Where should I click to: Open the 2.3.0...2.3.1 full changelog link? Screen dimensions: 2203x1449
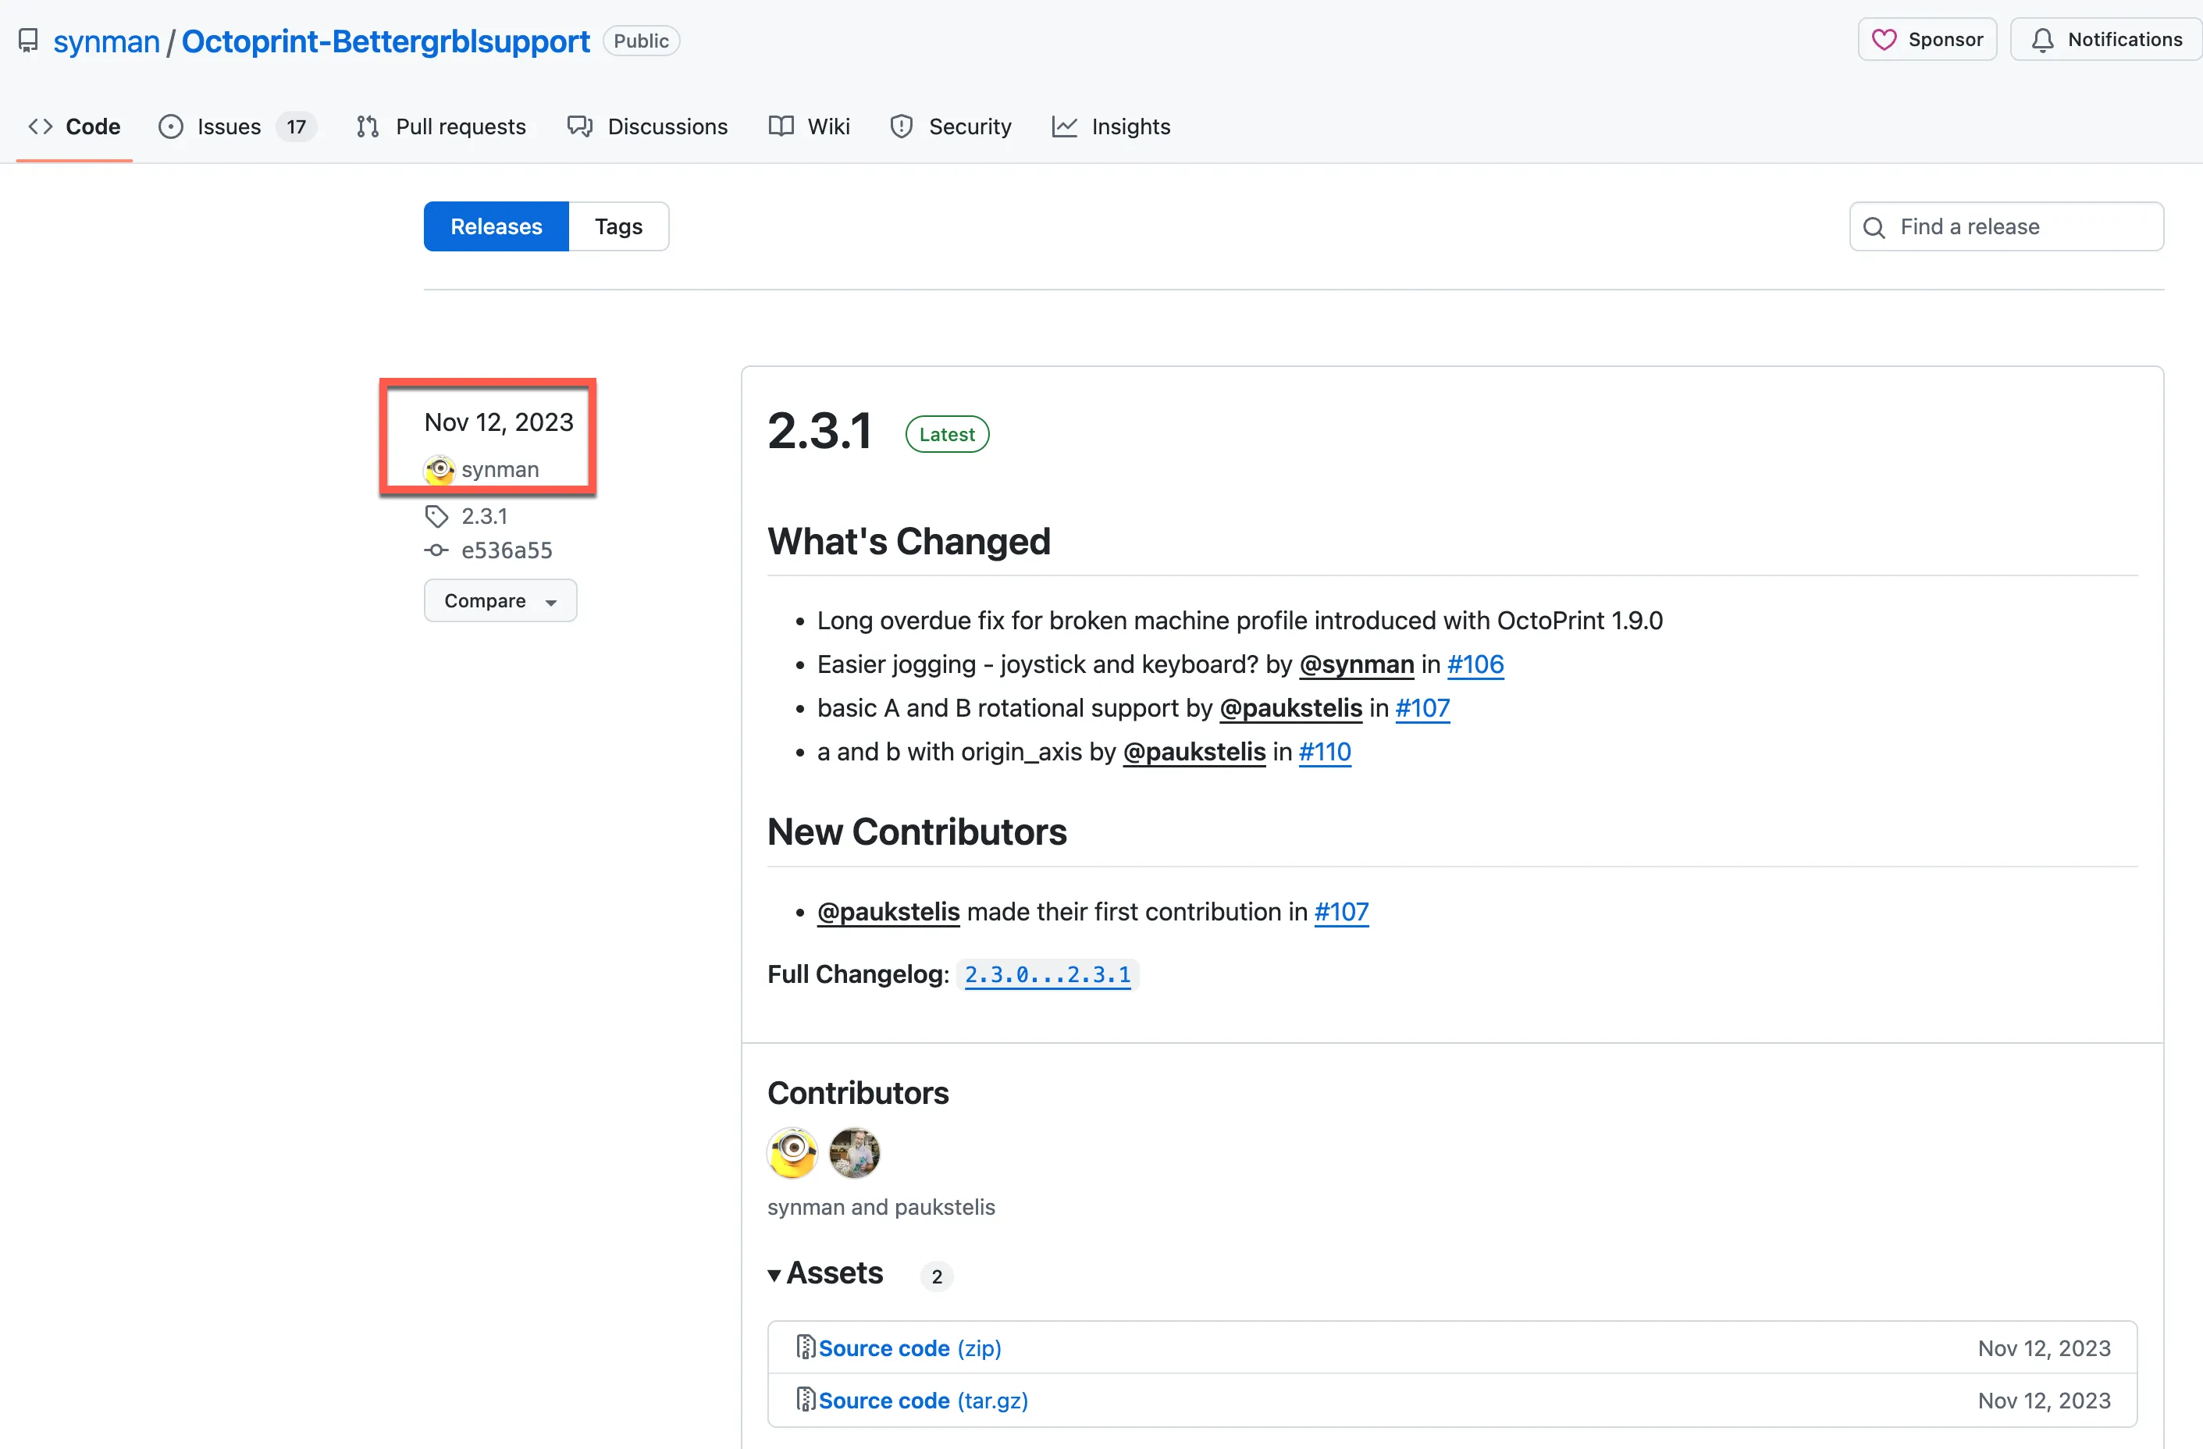point(1047,974)
